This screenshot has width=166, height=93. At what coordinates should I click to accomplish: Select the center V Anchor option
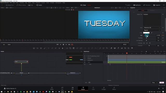pos(147,43)
